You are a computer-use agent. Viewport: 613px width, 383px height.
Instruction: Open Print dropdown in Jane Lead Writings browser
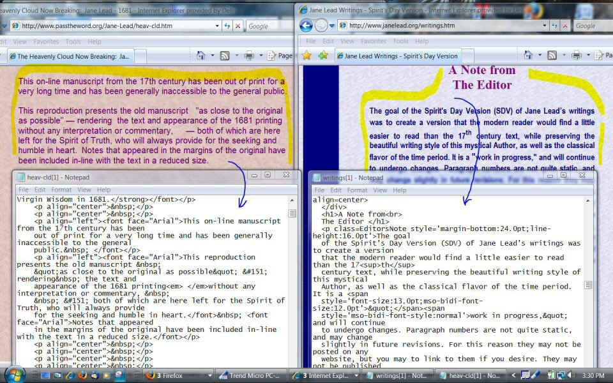588,56
